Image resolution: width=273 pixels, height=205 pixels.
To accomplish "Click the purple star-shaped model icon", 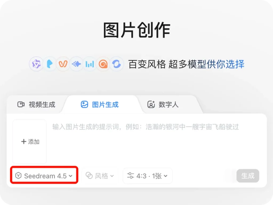I will click(x=36, y=64).
